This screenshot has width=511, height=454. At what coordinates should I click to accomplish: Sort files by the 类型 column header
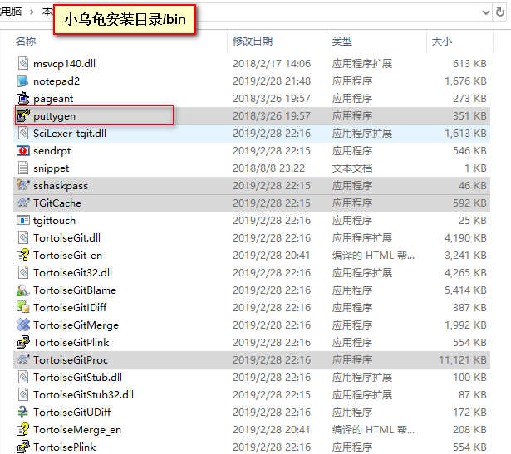[341, 41]
